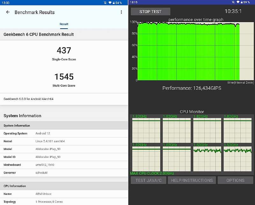Tap the Governor schedutil row
The width and height of the screenshot is (255, 205).
click(64, 173)
